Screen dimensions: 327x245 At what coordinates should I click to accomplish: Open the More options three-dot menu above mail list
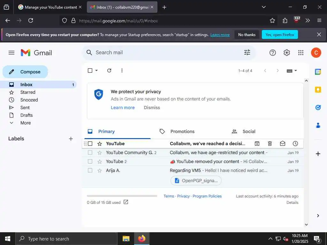pyautogui.click(x=122, y=71)
